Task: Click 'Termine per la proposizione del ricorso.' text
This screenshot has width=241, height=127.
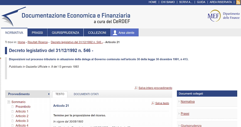Action: pyautogui.click(x=80, y=115)
